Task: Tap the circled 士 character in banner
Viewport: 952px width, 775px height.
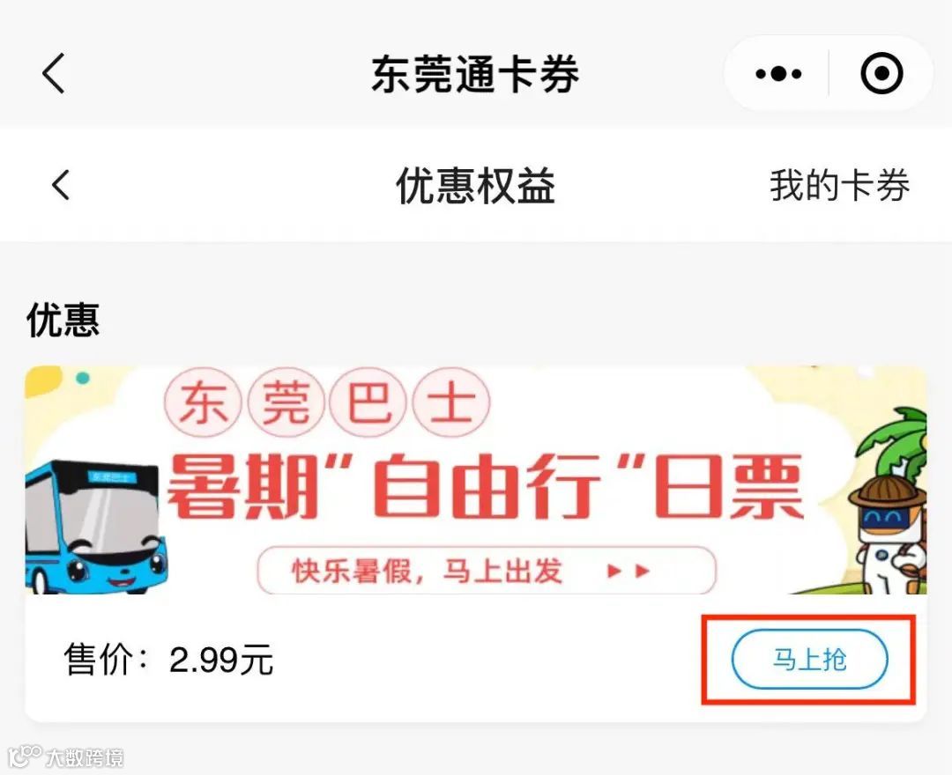Action: pos(450,402)
